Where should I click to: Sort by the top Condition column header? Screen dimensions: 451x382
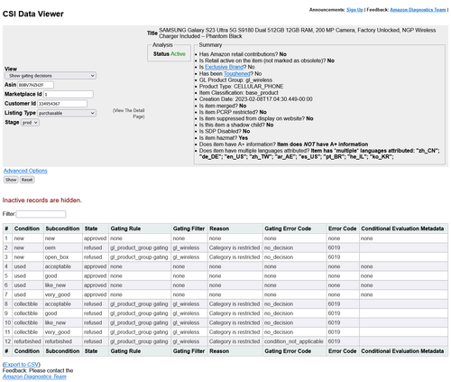click(x=27, y=228)
